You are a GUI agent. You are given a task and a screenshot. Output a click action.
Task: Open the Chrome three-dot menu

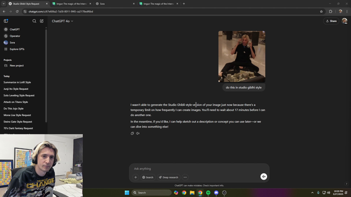pyautogui.click(x=347, y=11)
